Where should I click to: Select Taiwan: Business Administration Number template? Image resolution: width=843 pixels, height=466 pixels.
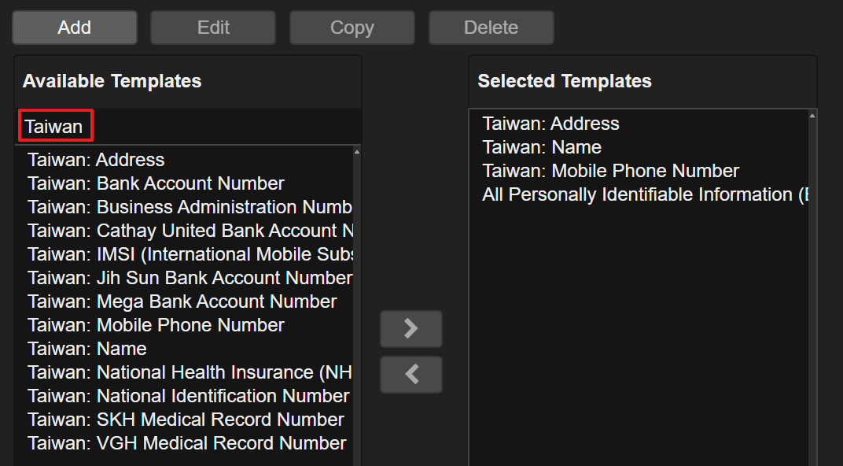click(189, 207)
